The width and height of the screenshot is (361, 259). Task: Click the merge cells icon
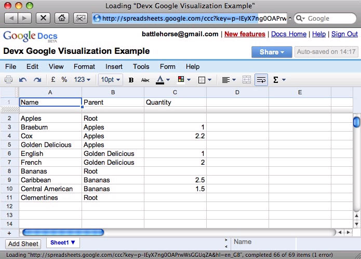(x=247, y=80)
